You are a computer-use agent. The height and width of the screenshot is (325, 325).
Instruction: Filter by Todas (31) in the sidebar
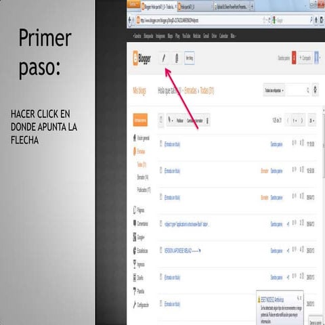(142, 165)
